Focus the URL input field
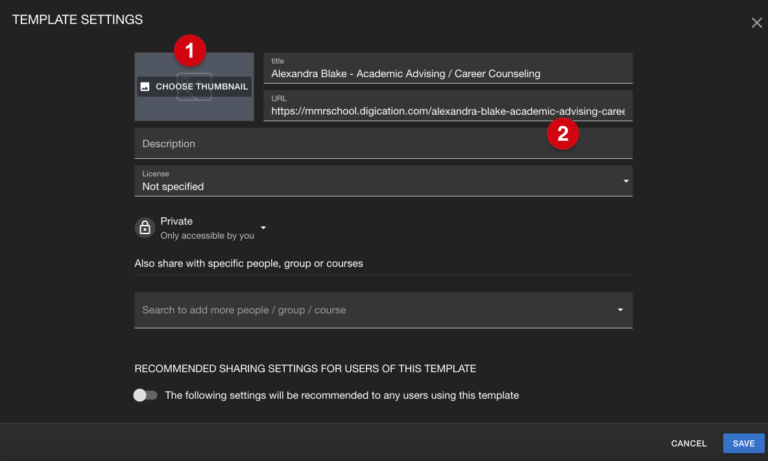This screenshot has width=768, height=461. pos(448,106)
